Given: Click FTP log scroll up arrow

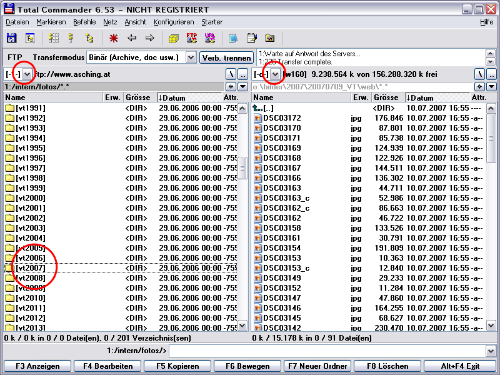Looking at the screenshot, I should (x=491, y=53).
